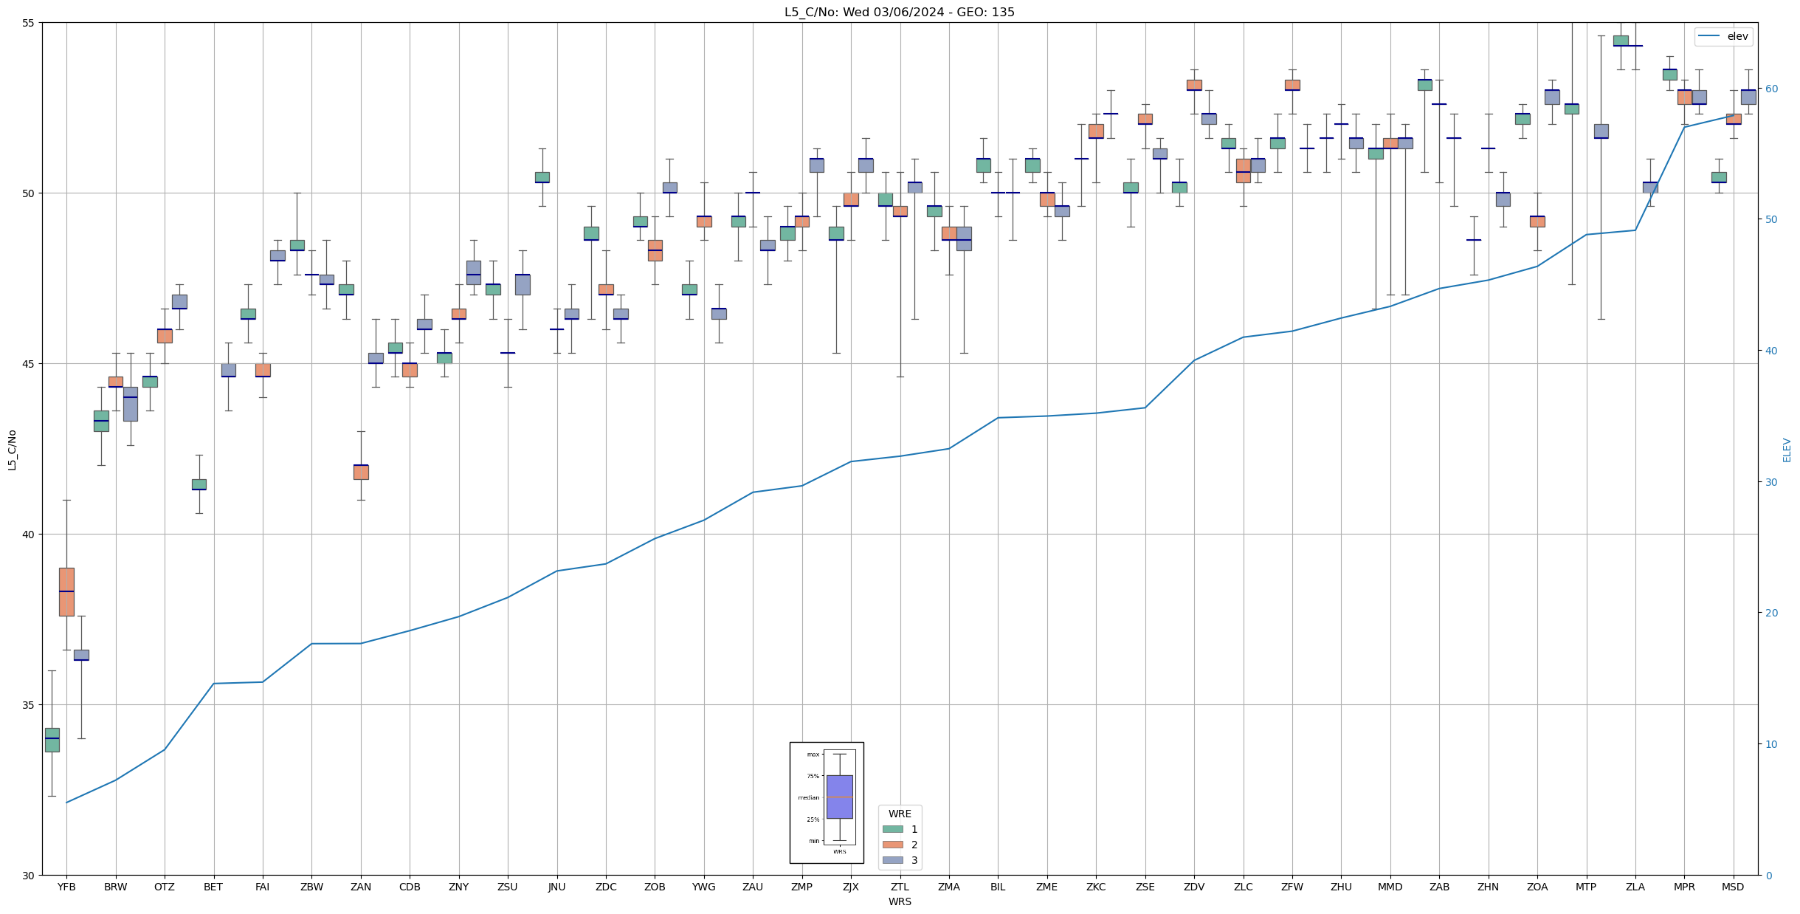Viewport: 1800px width, 914px height.
Task: Click the WRS x-axis label
Action: (x=899, y=901)
